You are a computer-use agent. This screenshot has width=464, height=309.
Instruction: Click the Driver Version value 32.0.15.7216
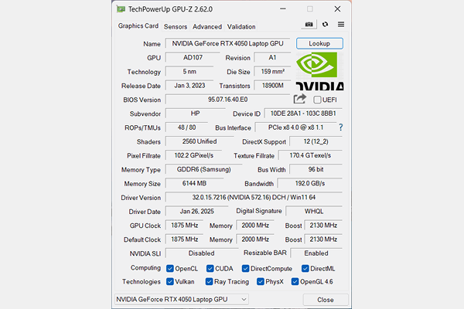tap(254, 197)
